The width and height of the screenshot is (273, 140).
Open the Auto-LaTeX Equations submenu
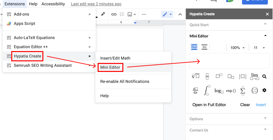(49, 38)
